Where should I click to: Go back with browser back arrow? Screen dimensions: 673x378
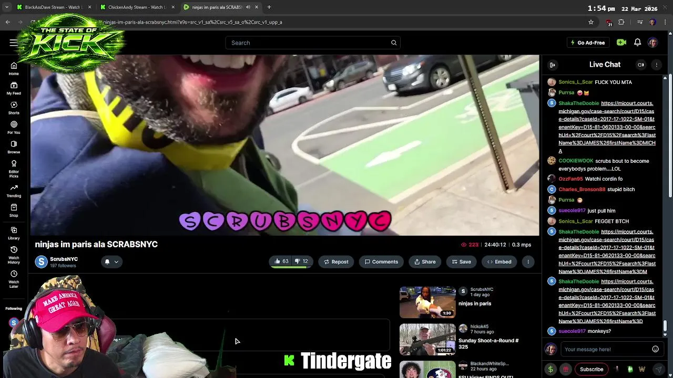pos(8,22)
